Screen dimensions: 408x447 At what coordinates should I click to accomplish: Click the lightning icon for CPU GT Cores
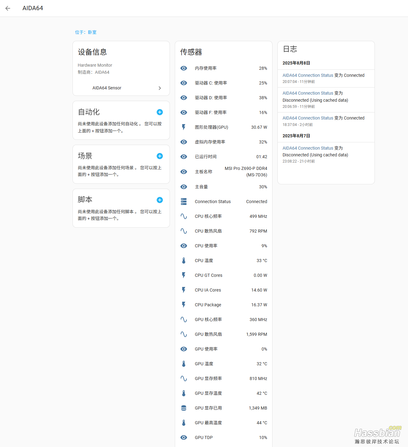[x=184, y=275]
